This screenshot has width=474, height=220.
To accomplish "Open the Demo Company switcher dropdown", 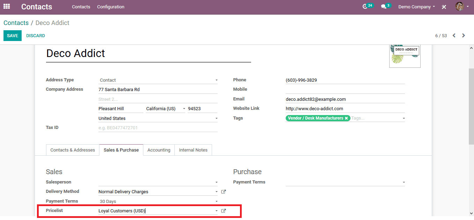I will tap(416, 7).
